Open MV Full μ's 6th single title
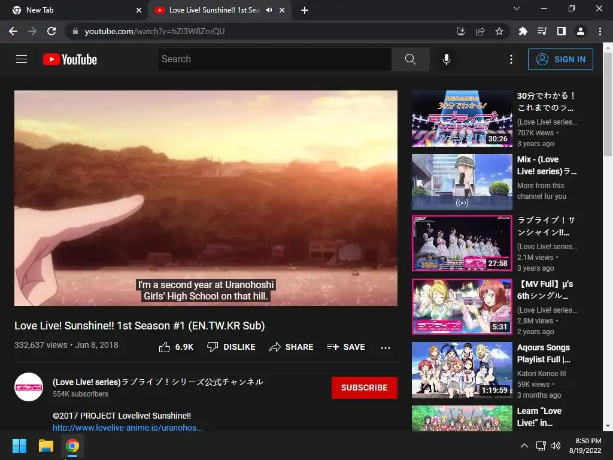 point(545,290)
